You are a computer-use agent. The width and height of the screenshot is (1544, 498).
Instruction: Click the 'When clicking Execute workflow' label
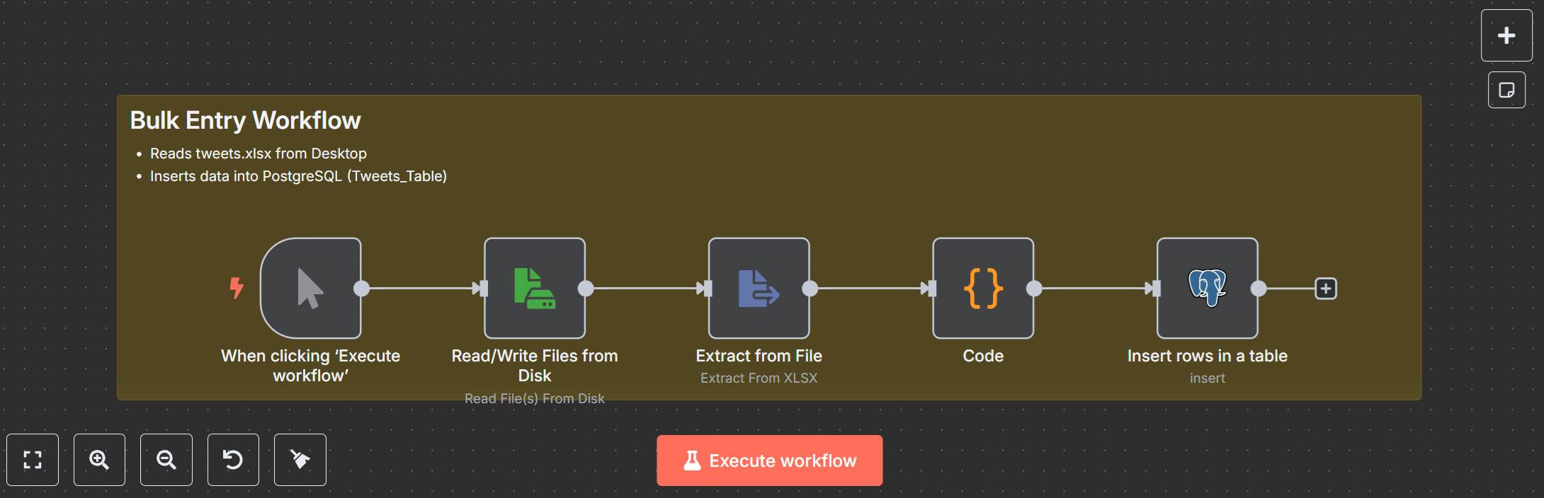(x=311, y=366)
